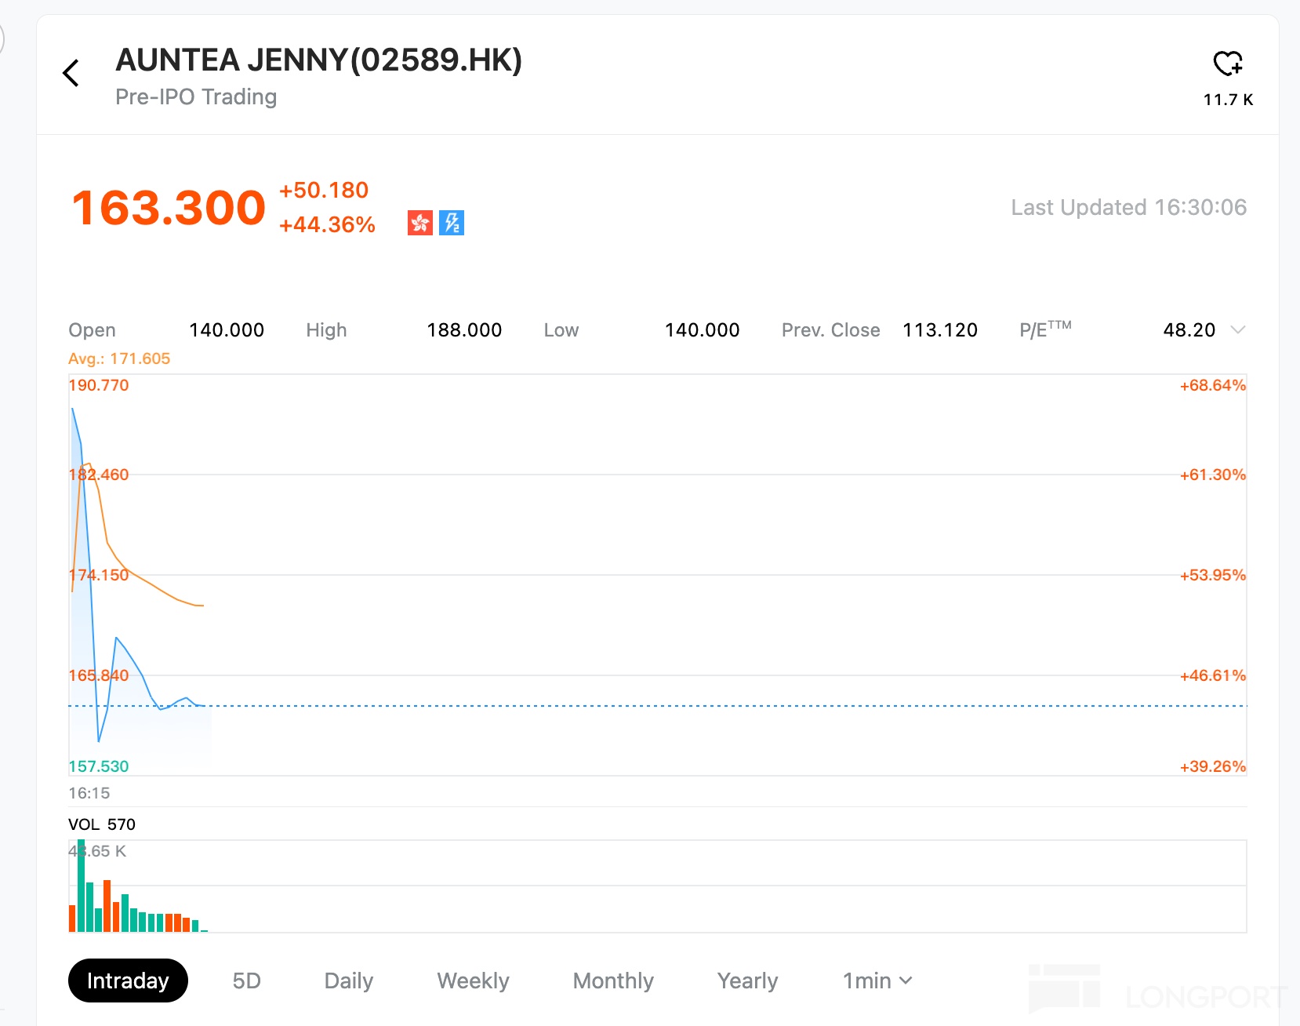
Task: Click the High value 188.000
Action: tap(464, 329)
